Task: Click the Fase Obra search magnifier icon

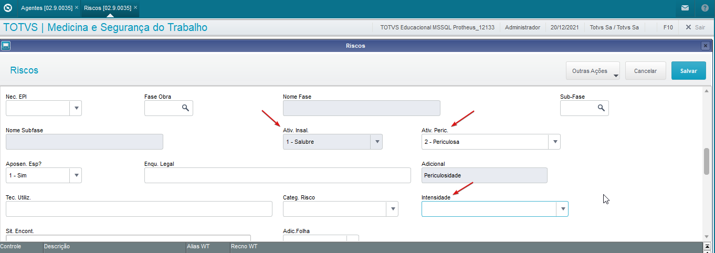Action: (185, 108)
